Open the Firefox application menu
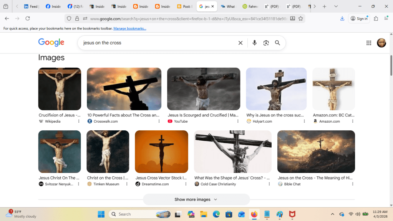This screenshot has height=221, width=393. pos(386,18)
